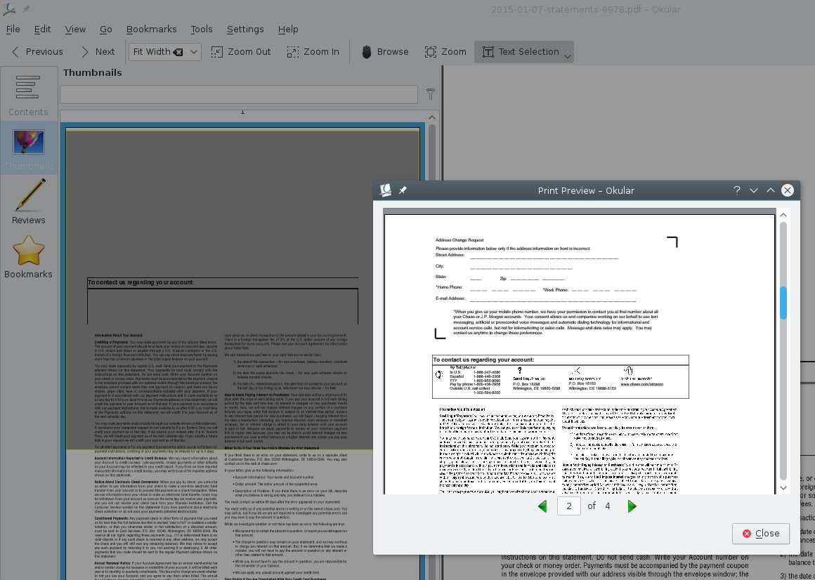Viewport: 815px width, 580px height.
Task: Click the pin icon in Print Preview title bar
Action: pyautogui.click(x=403, y=190)
